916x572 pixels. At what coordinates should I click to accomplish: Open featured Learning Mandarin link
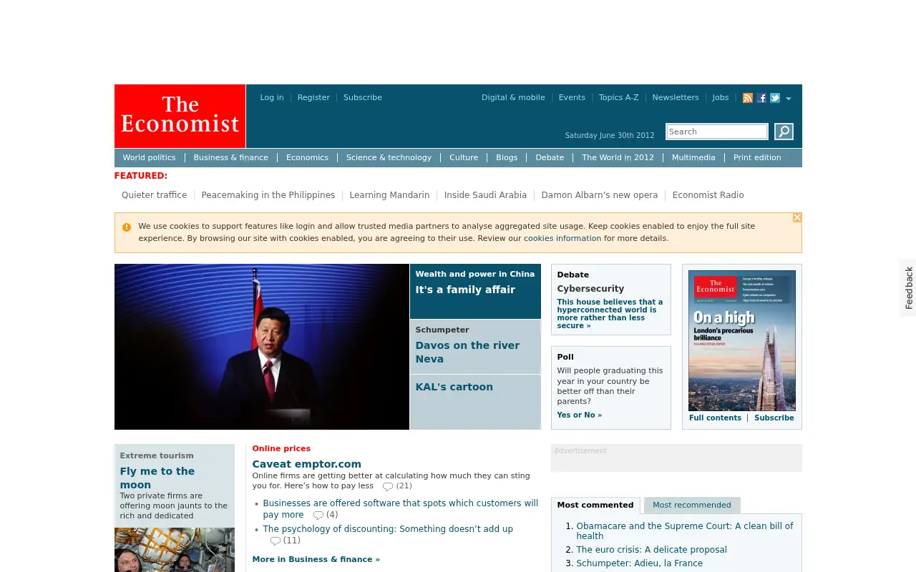(389, 195)
